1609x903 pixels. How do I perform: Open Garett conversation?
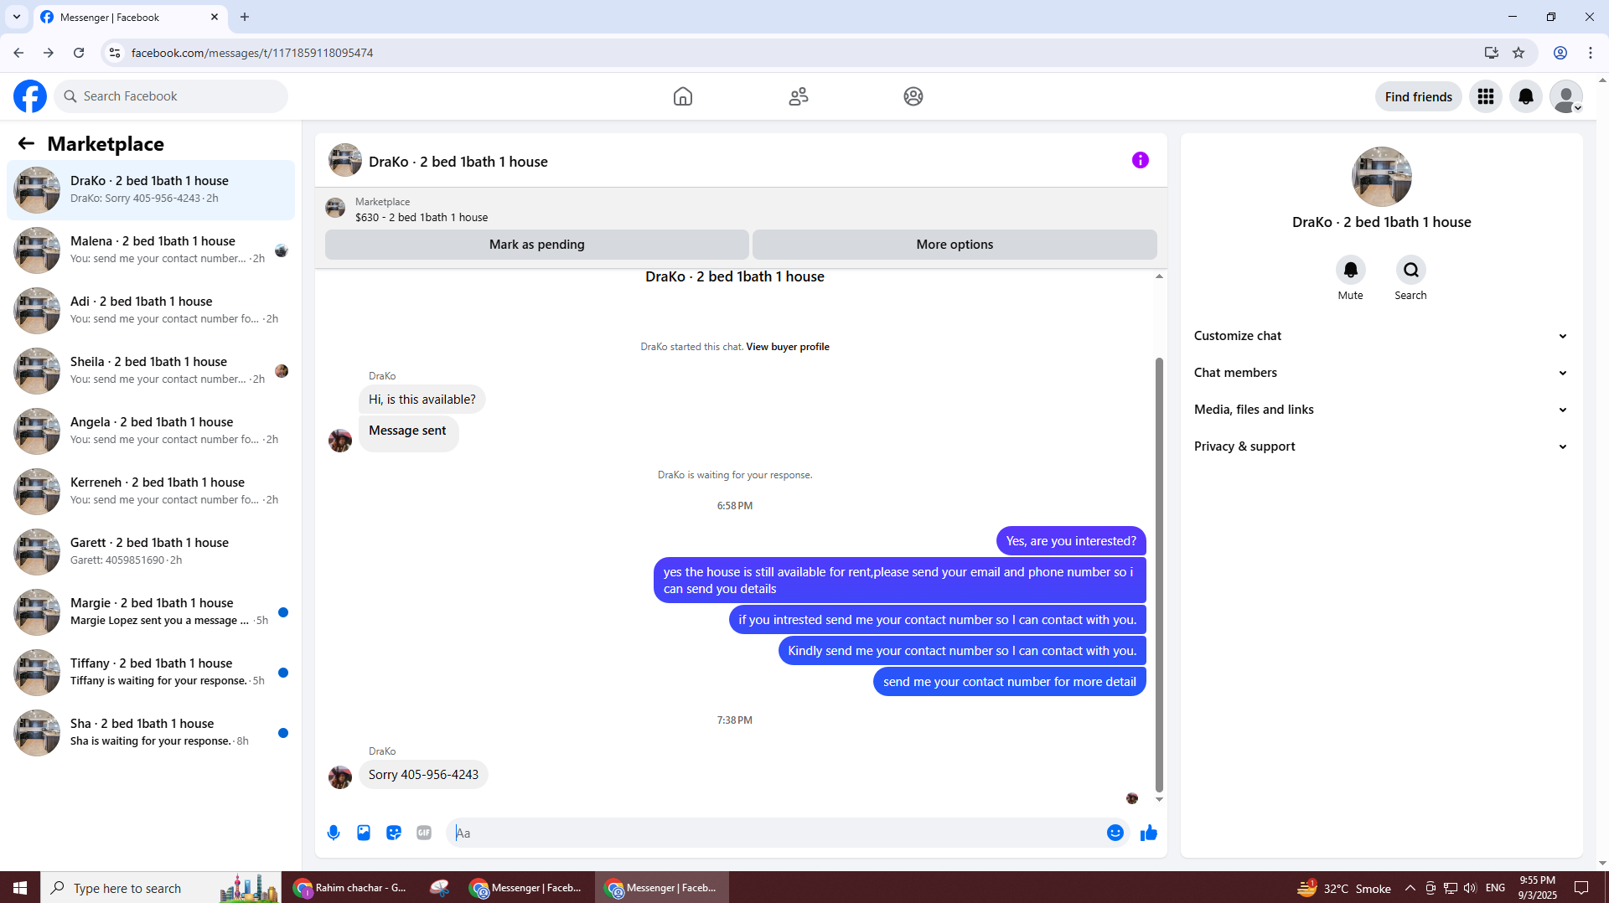click(151, 551)
